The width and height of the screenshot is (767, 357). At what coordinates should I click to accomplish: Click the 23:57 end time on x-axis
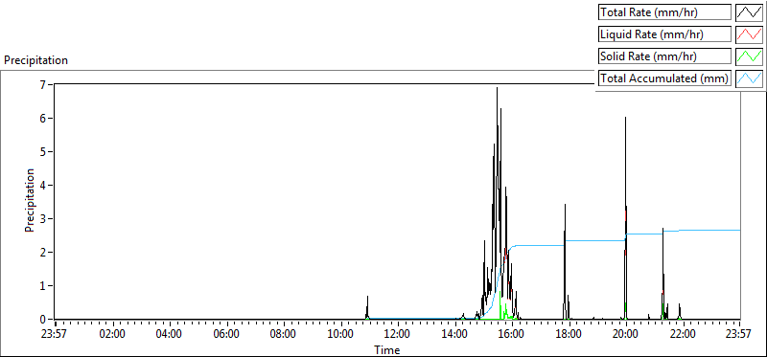(x=739, y=334)
